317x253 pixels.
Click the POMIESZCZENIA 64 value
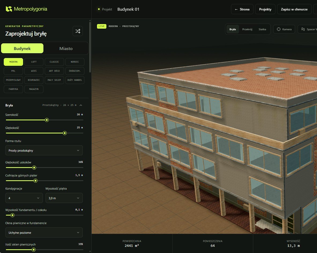[213, 246]
